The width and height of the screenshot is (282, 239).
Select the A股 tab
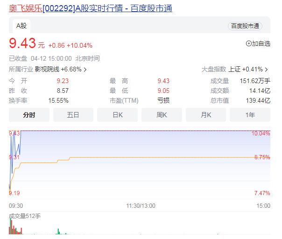pos(21,26)
